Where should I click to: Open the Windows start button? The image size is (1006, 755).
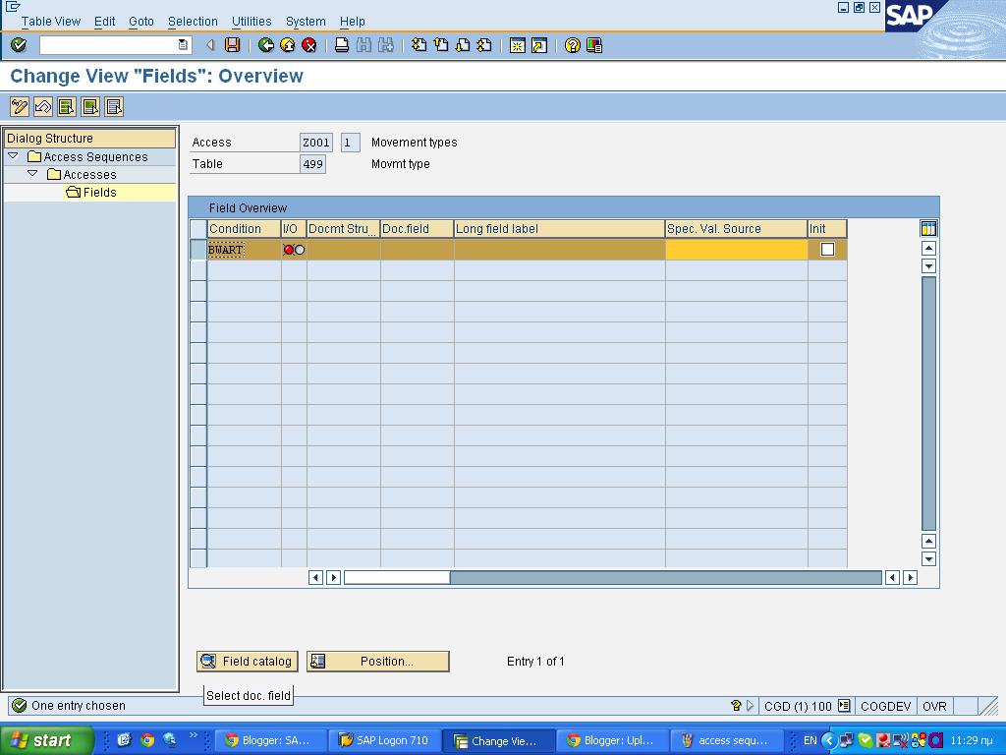(x=45, y=740)
